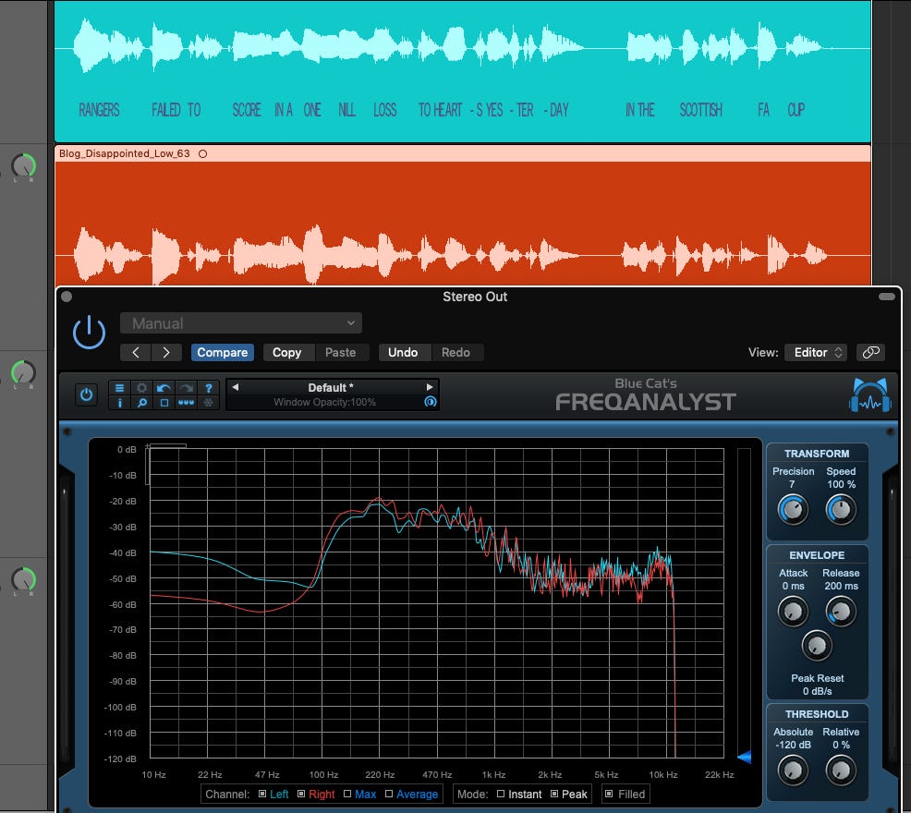Click the three-knobs controls icon
The height and width of the screenshot is (813, 911).
coord(186,403)
